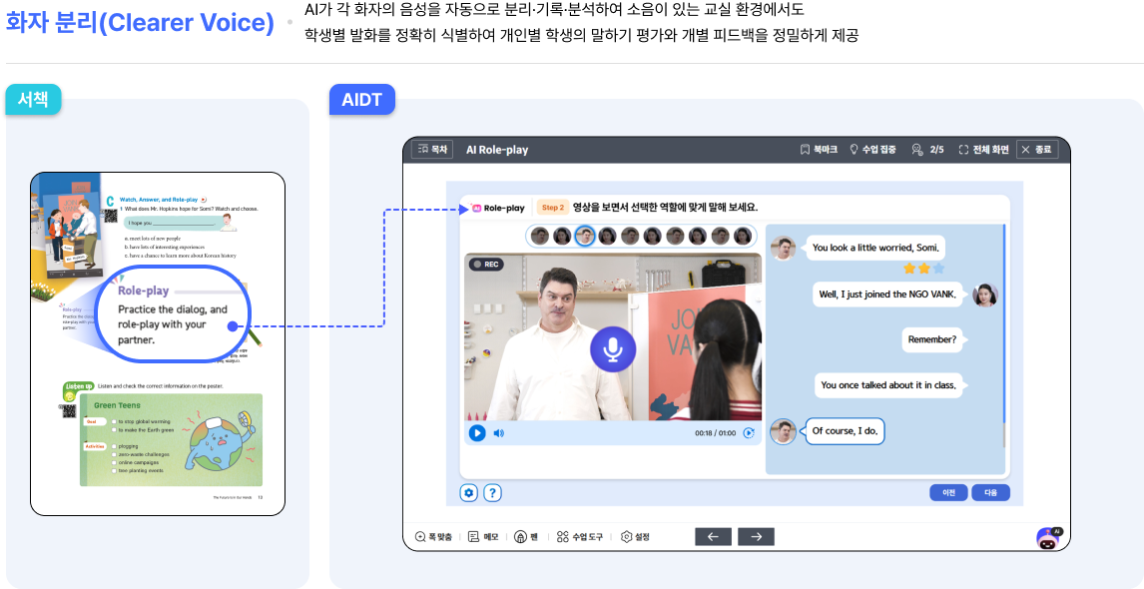
Task: Click the 북마크 bookmark icon
Action: pos(805,150)
